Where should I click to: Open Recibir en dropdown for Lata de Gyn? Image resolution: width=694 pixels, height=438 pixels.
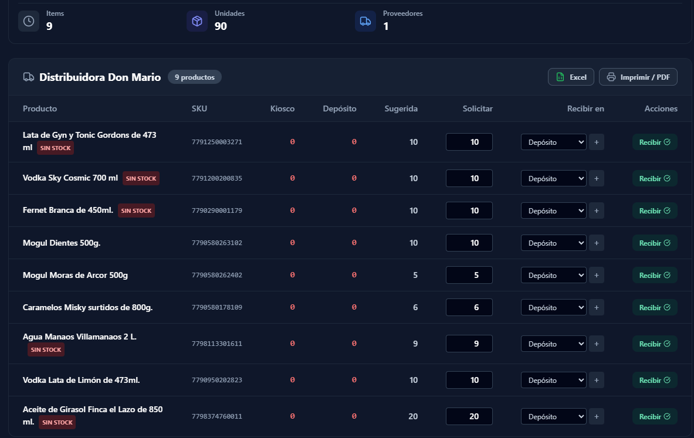553,142
